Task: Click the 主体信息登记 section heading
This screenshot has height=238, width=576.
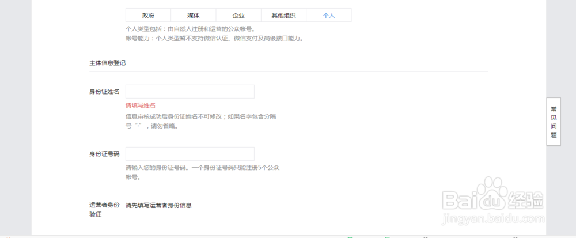Action: pyautogui.click(x=107, y=63)
